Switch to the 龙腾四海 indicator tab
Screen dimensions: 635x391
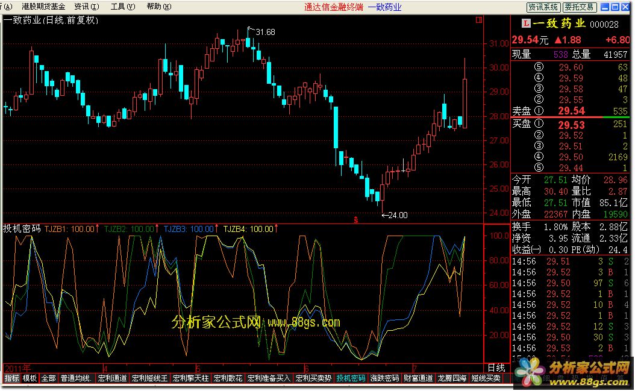pyautogui.click(x=452, y=378)
